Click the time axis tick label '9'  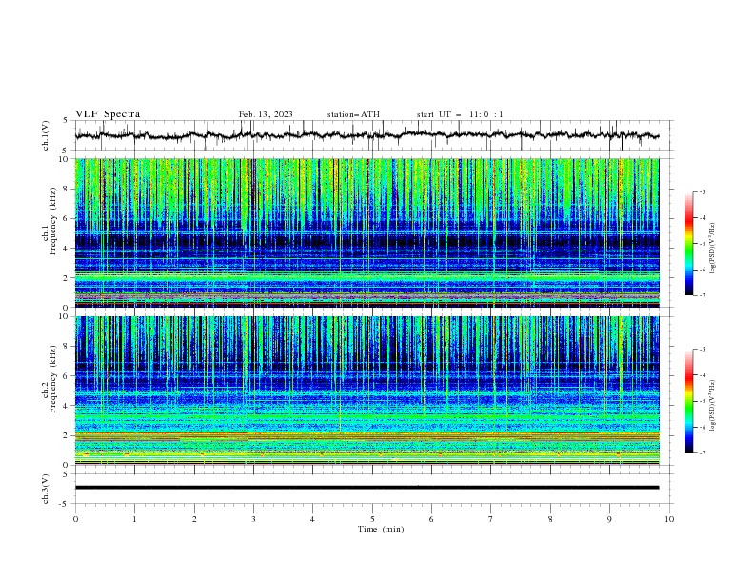pyautogui.click(x=609, y=519)
